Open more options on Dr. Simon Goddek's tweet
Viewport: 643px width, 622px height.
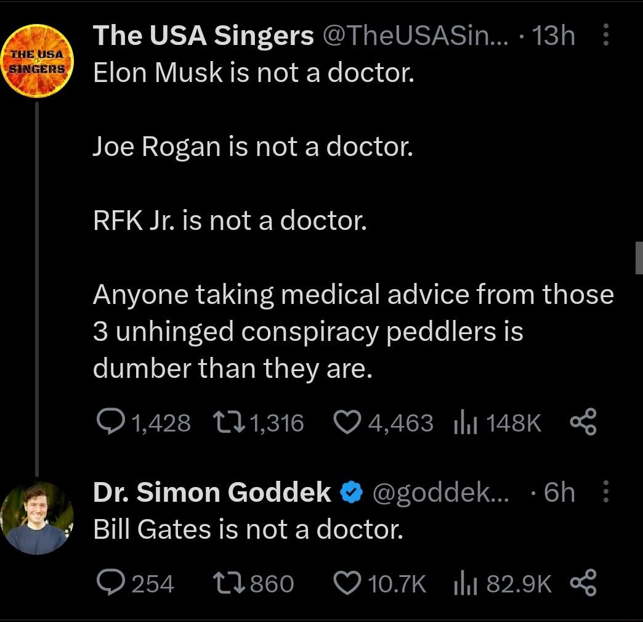pos(606,493)
